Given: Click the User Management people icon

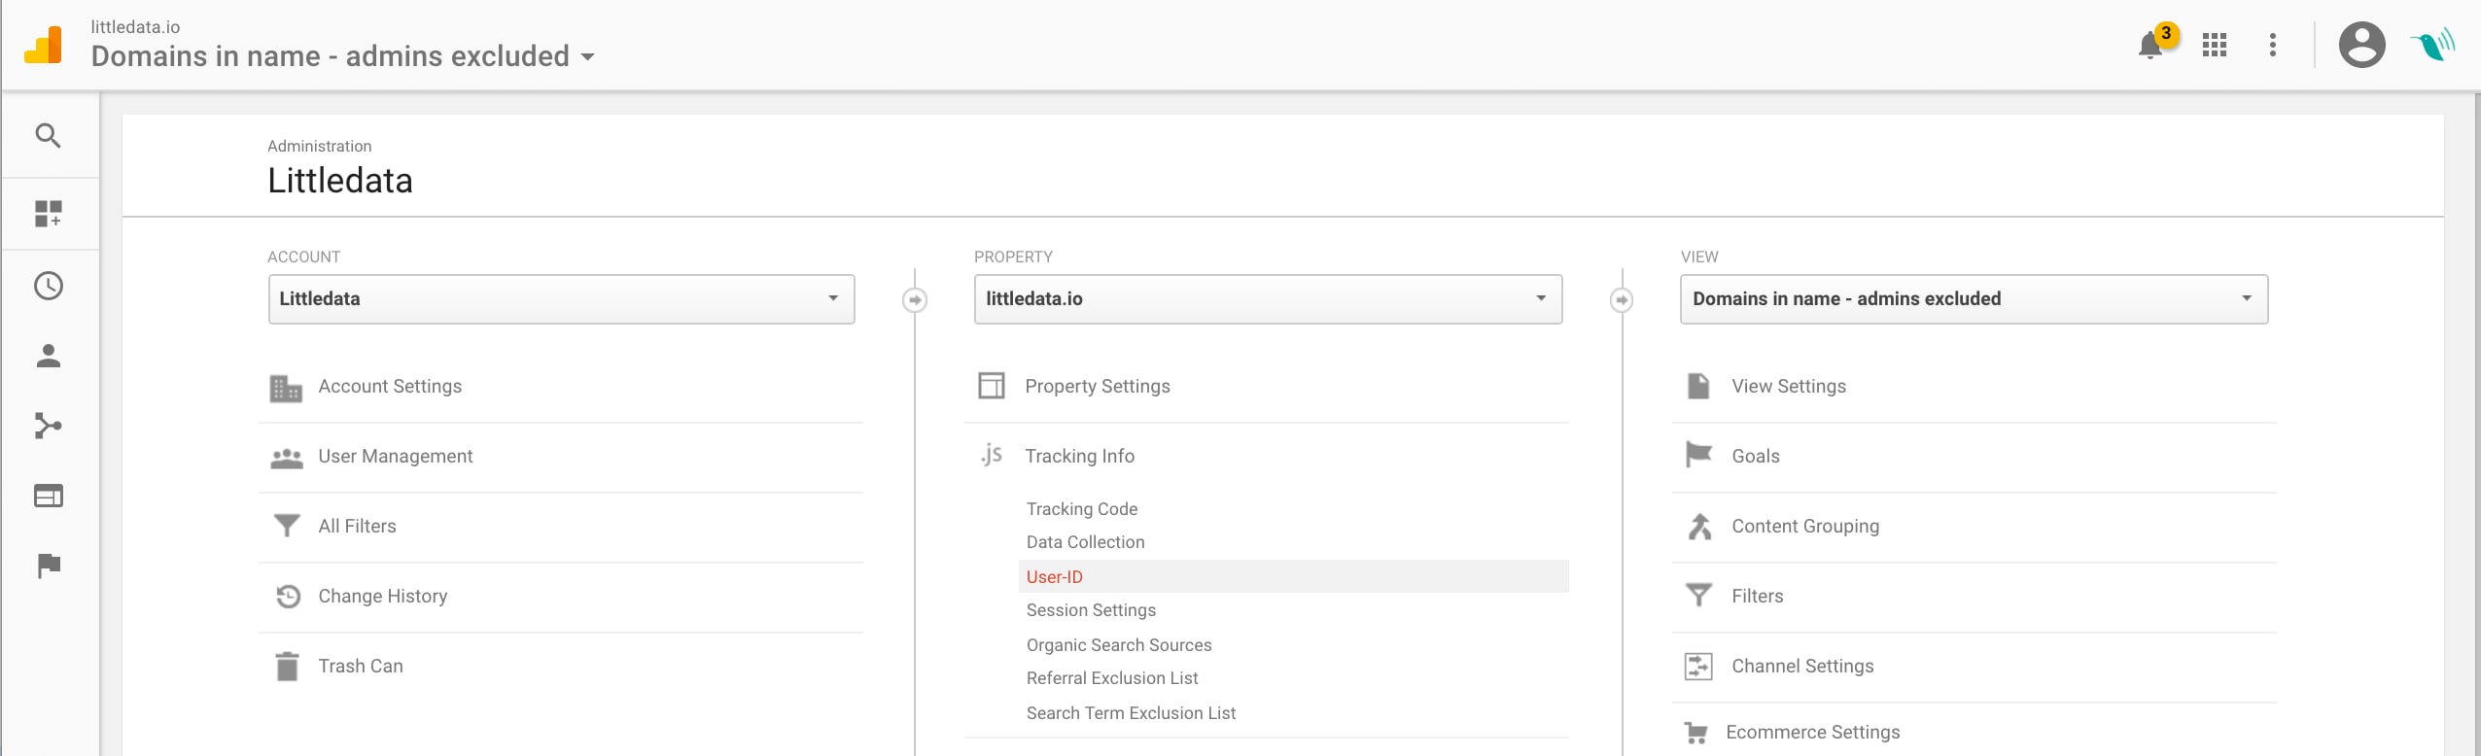Looking at the screenshot, I should tap(287, 458).
